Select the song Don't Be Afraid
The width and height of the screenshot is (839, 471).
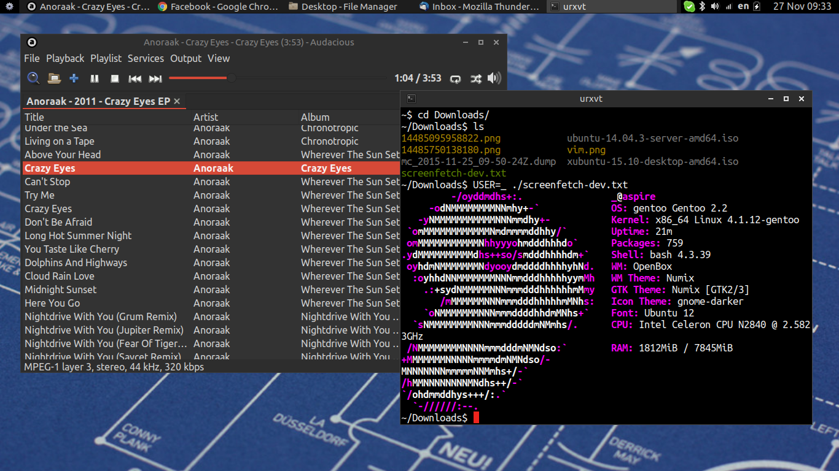(211, 222)
